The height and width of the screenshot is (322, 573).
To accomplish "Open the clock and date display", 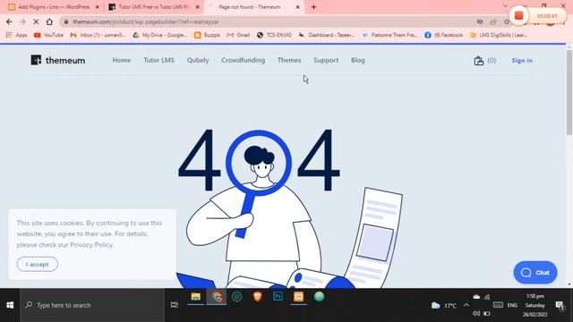I will (x=535, y=305).
